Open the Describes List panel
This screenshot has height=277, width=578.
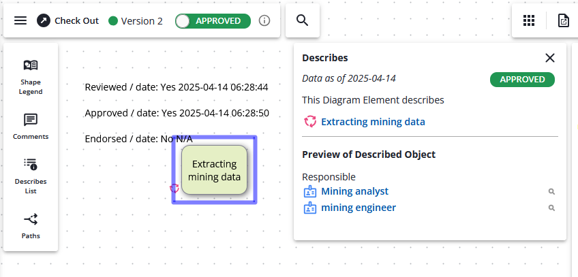(x=31, y=176)
